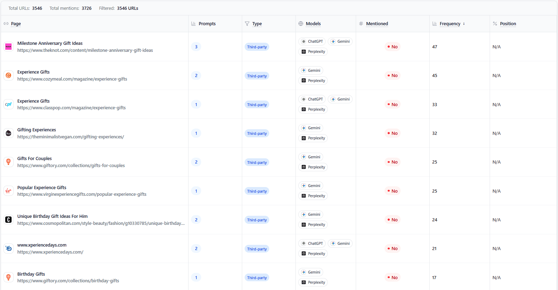558x290 pixels.
Task: Click Filtered 3546 URLs summary
Action: point(118,8)
